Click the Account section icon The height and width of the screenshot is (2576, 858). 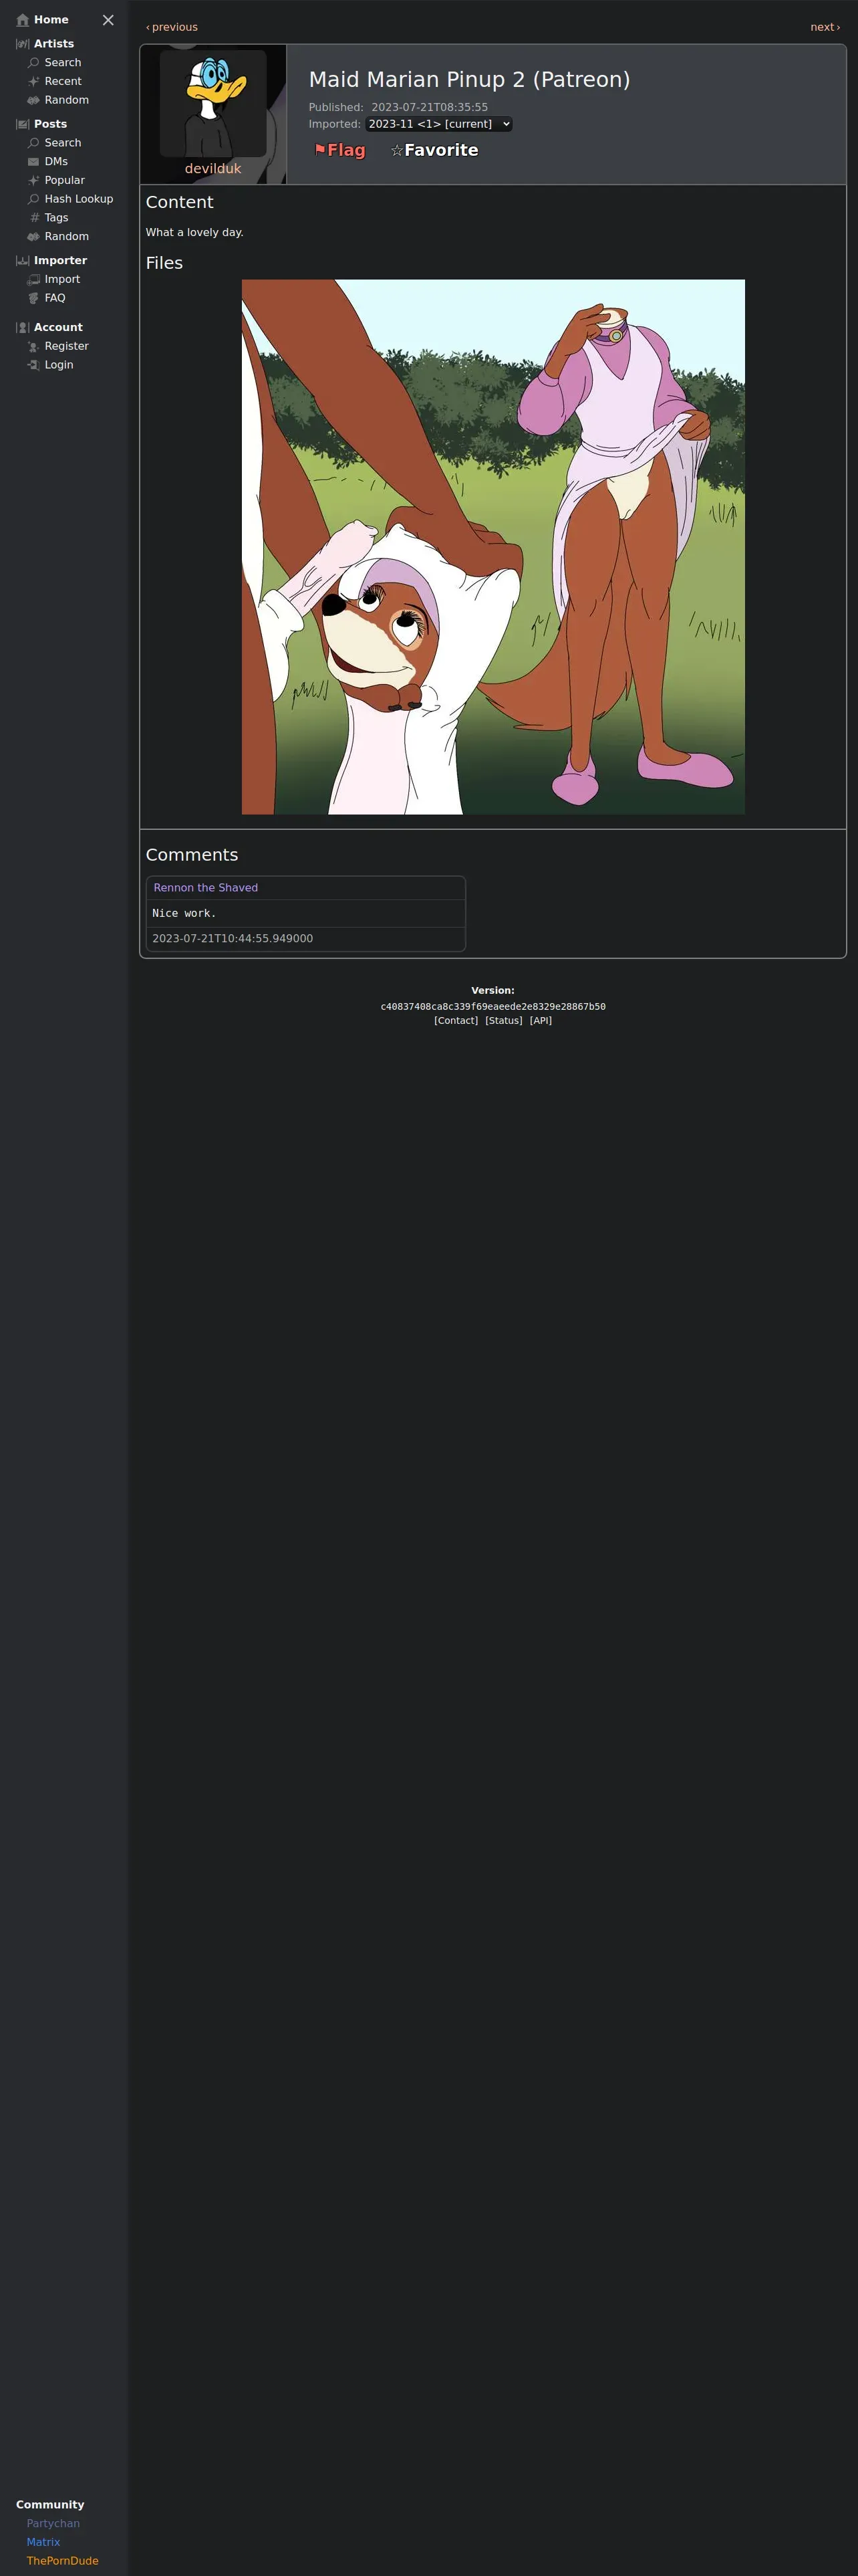coord(23,328)
